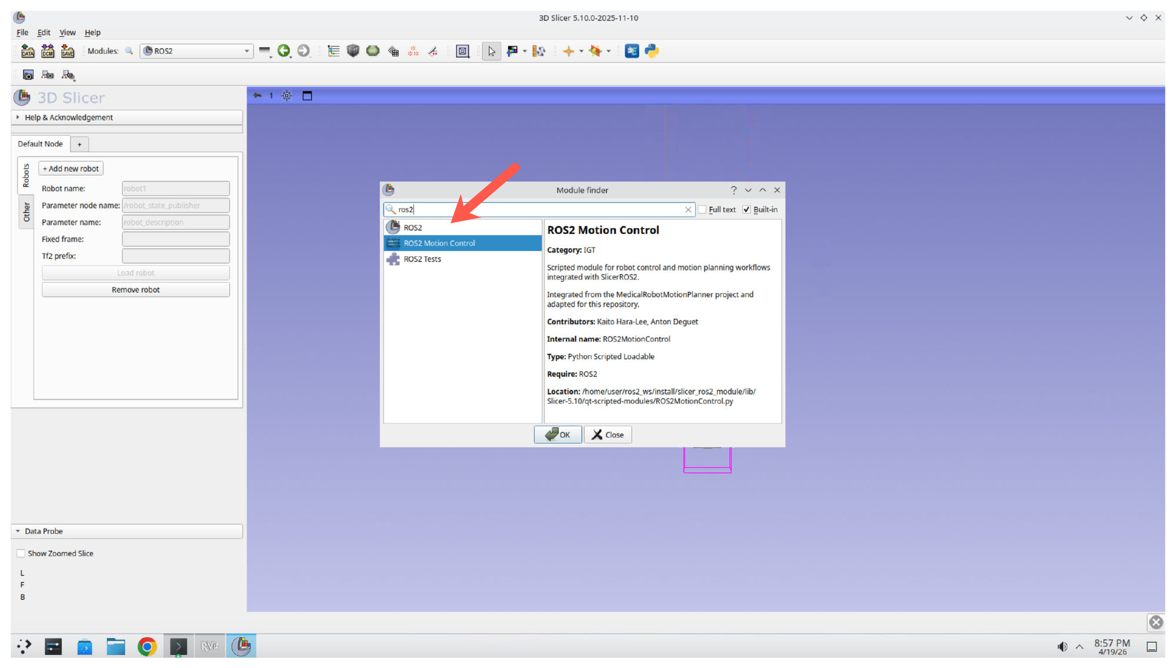Load data with the DATA toolbar icon

28,51
